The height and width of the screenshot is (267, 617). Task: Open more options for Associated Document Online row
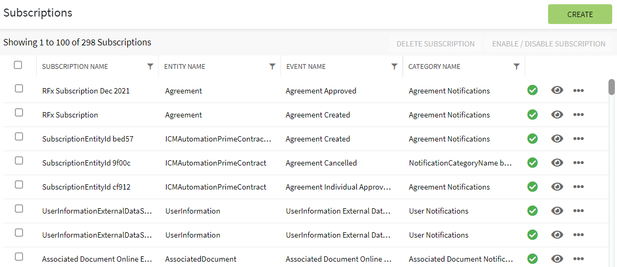click(x=578, y=259)
